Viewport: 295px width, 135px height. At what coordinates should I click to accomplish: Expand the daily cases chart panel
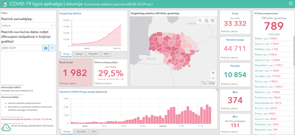click(217, 89)
